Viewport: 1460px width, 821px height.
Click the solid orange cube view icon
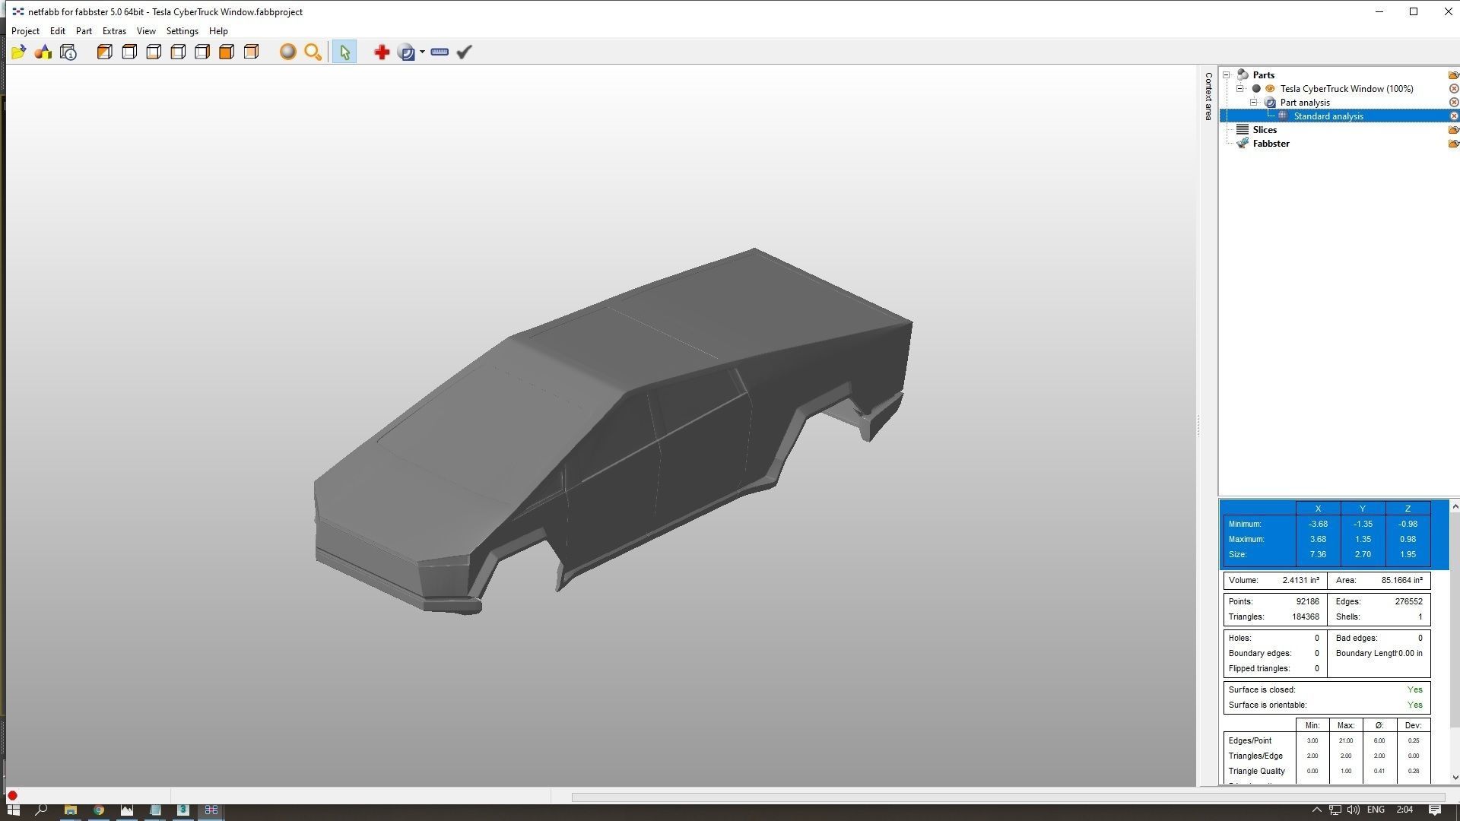click(227, 52)
